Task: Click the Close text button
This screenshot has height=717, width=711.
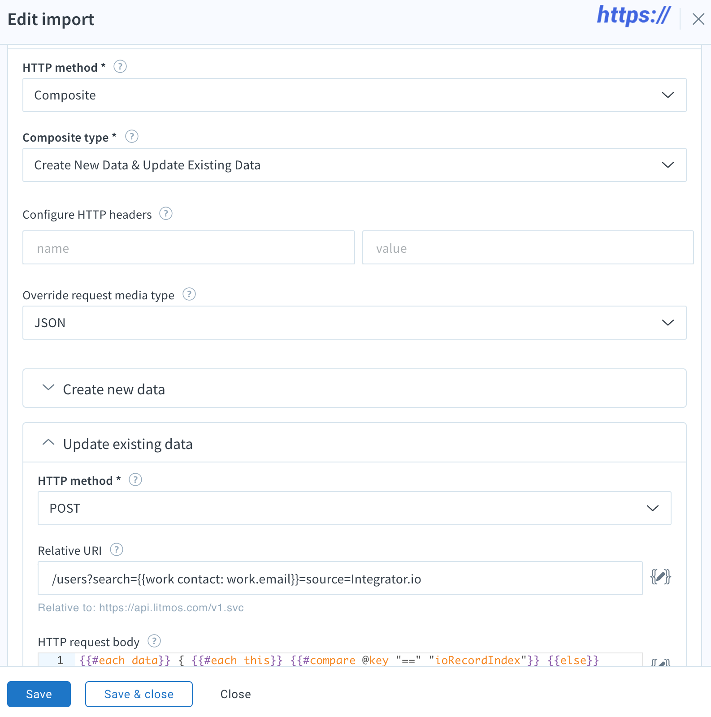Action: click(x=235, y=694)
